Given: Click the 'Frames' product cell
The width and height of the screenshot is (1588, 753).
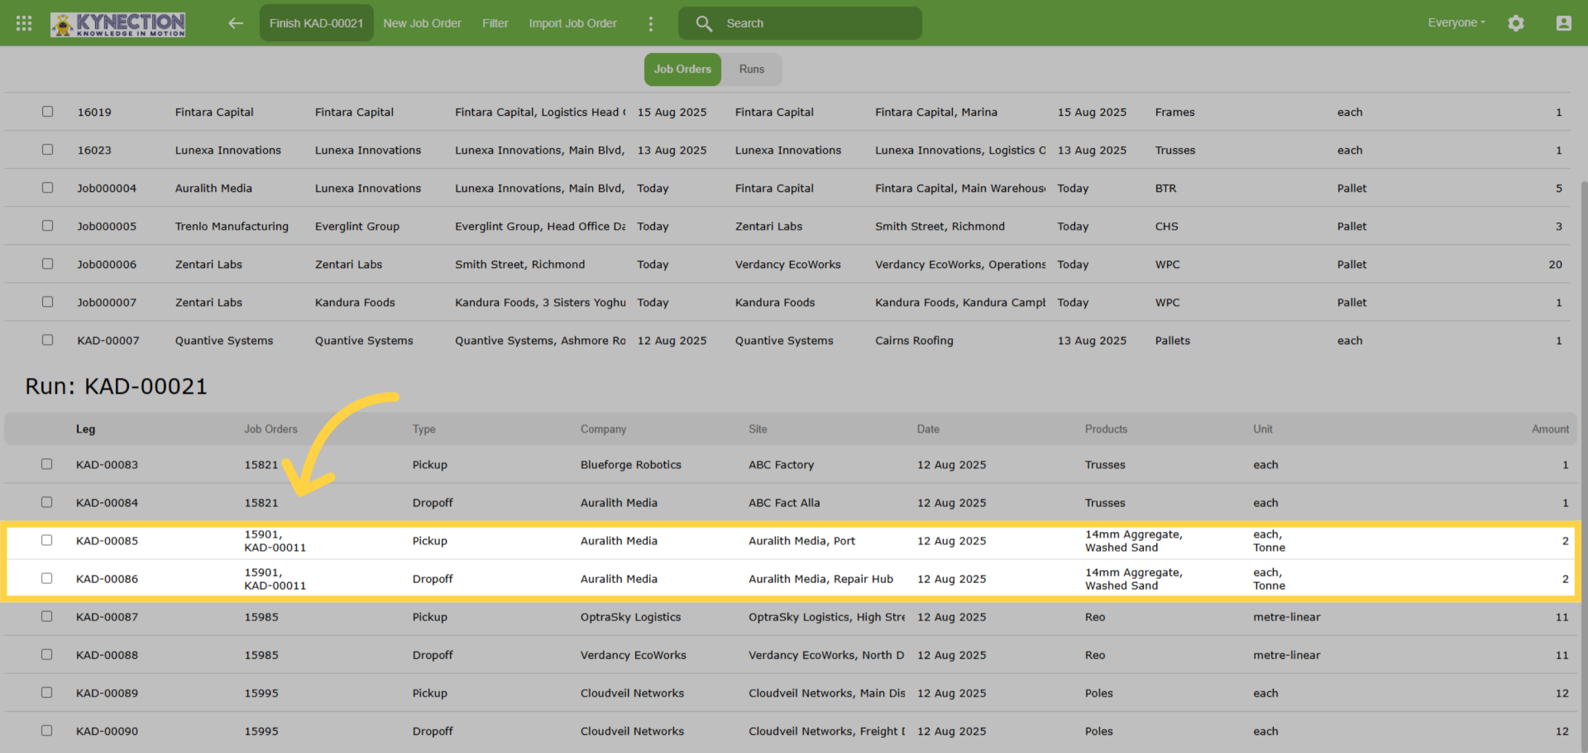Looking at the screenshot, I should [x=1174, y=112].
